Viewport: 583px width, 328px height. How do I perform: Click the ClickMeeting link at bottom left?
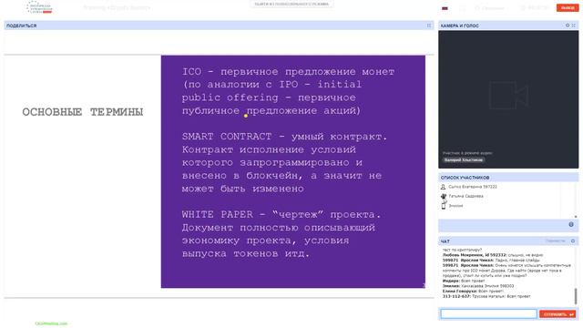tap(51, 323)
